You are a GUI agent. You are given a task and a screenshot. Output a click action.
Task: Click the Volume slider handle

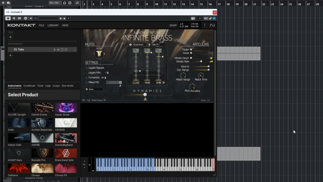click(209, 67)
